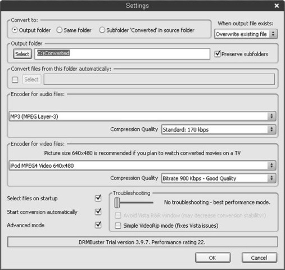Disable the Advanced mode checkbox
This screenshot has width=285, height=270.
point(98,225)
